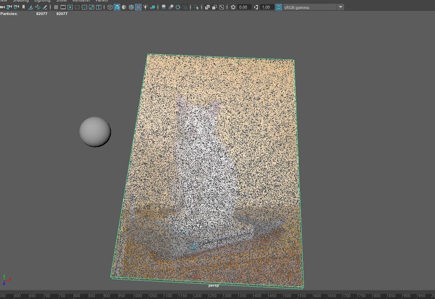The height and width of the screenshot is (299, 435).
Task: Open the Panels menu
Action: click(101, 1)
